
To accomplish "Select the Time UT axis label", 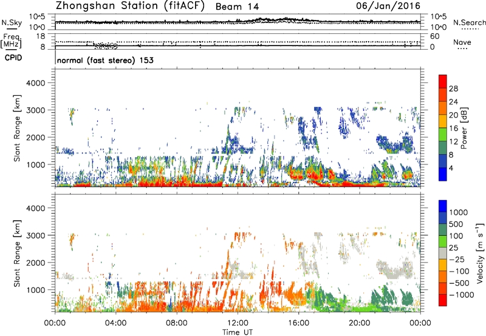I will (x=238, y=332).
